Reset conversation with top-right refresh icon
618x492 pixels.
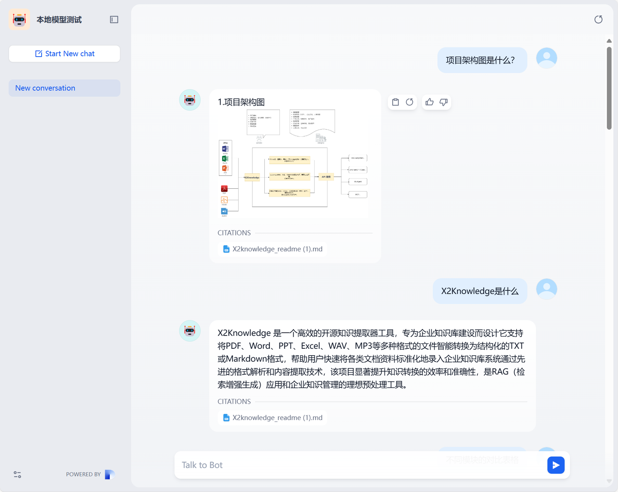click(x=598, y=19)
